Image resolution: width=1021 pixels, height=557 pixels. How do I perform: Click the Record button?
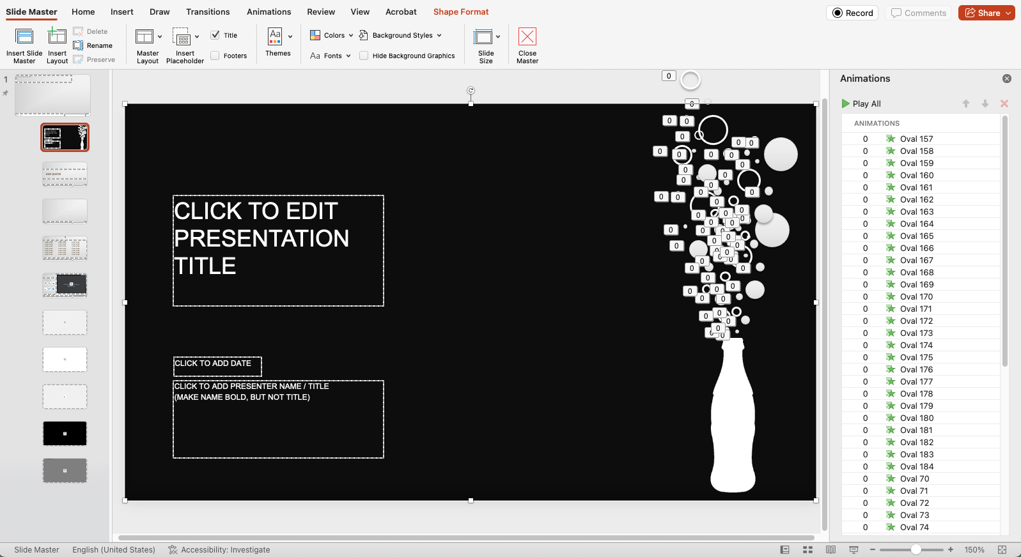pos(852,13)
